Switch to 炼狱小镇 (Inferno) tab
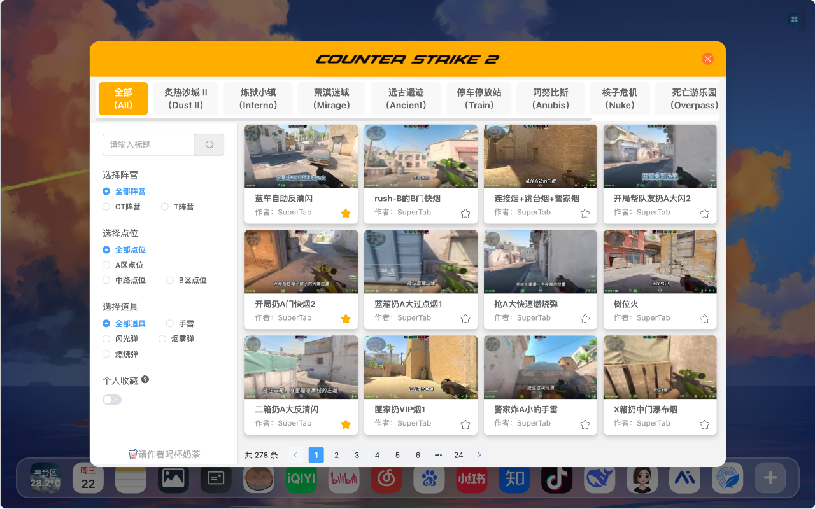815x509 pixels. [258, 99]
